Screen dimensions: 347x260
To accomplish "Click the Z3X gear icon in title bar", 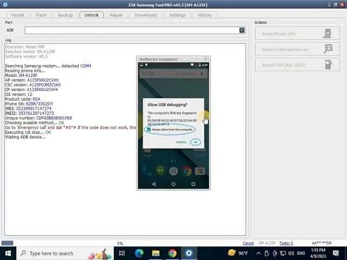I will [x=5, y=4].
